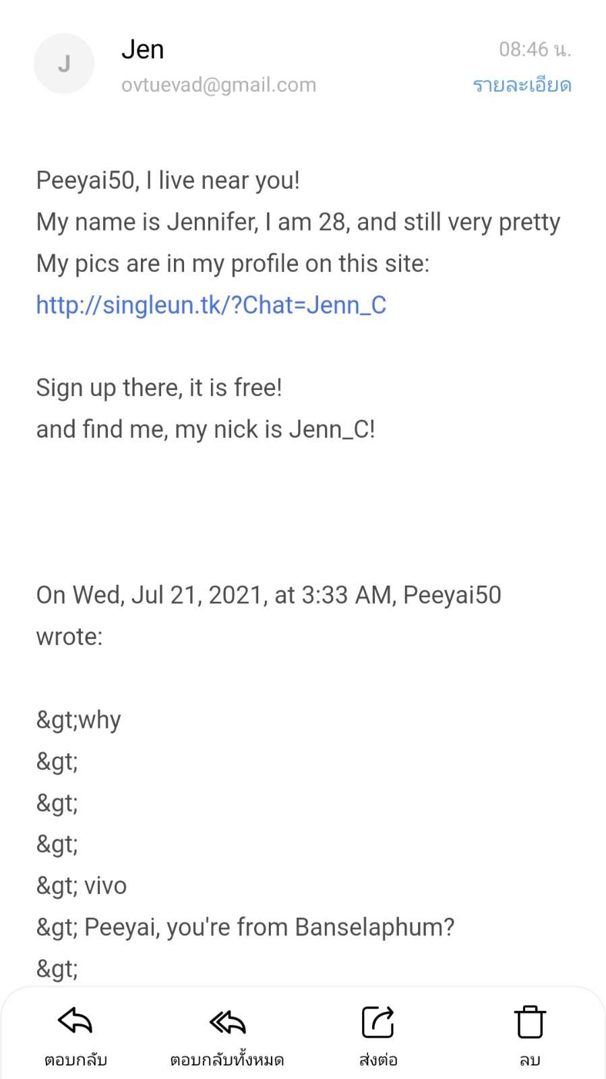Tap the 08:46 timestamp
The image size is (606, 1079).
pyautogui.click(x=534, y=49)
